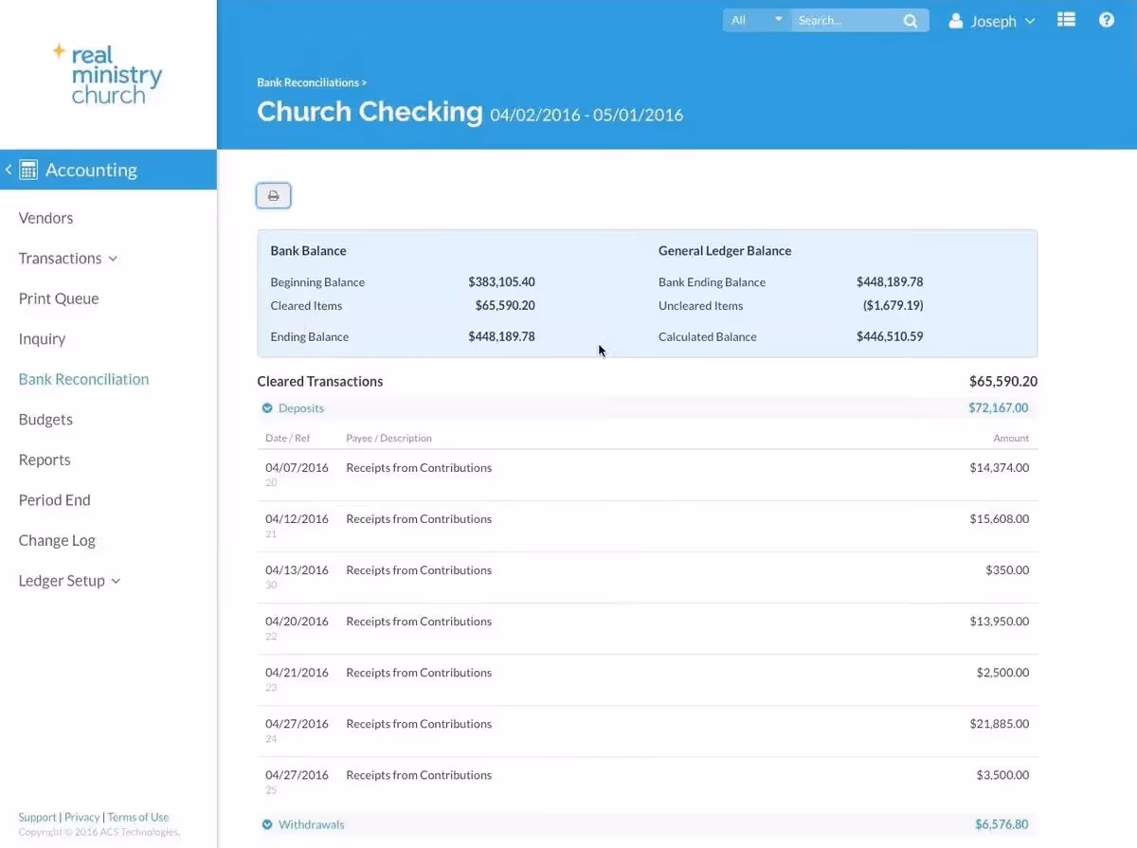The image size is (1137, 848).
Task: Click the real ministry church logo
Action: [x=107, y=73]
